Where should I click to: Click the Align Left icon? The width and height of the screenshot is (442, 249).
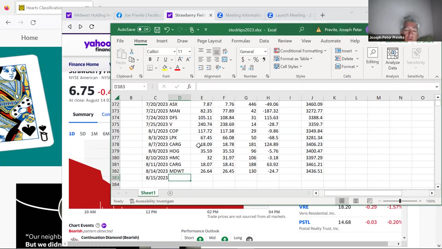point(201,59)
